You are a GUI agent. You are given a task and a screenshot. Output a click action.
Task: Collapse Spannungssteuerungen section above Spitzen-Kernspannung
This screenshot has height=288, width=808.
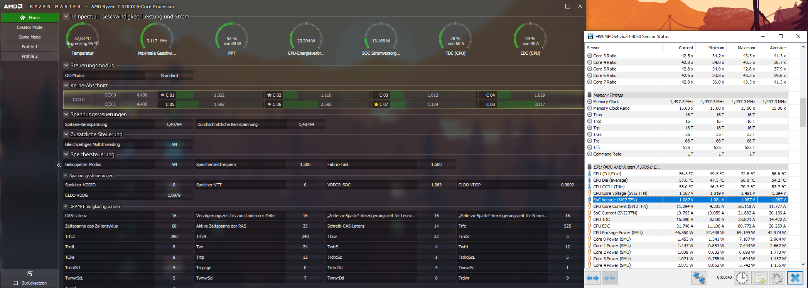pos(66,114)
